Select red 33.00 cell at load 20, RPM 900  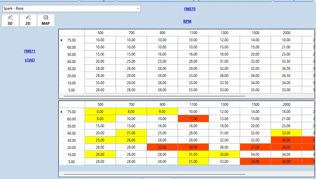[162, 147]
